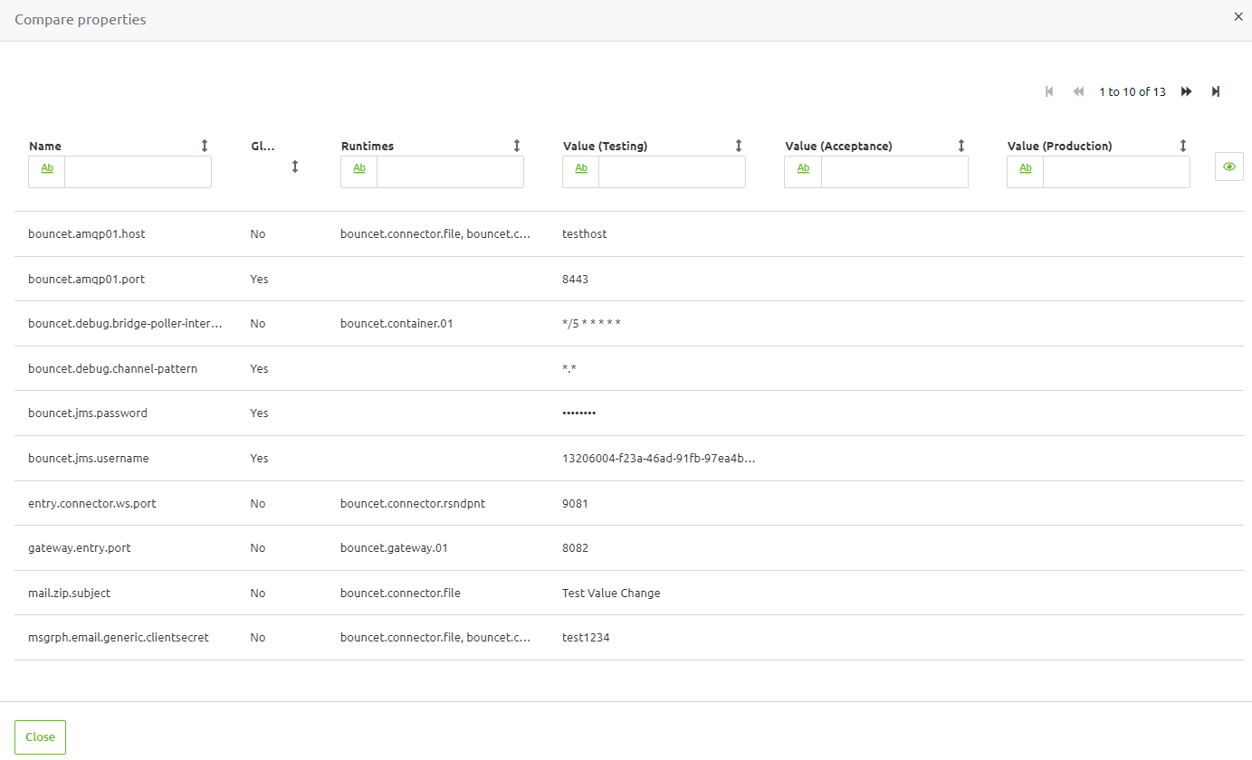Sort the Runtimes column
This screenshot has width=1252, height=760.
point(516,145)
